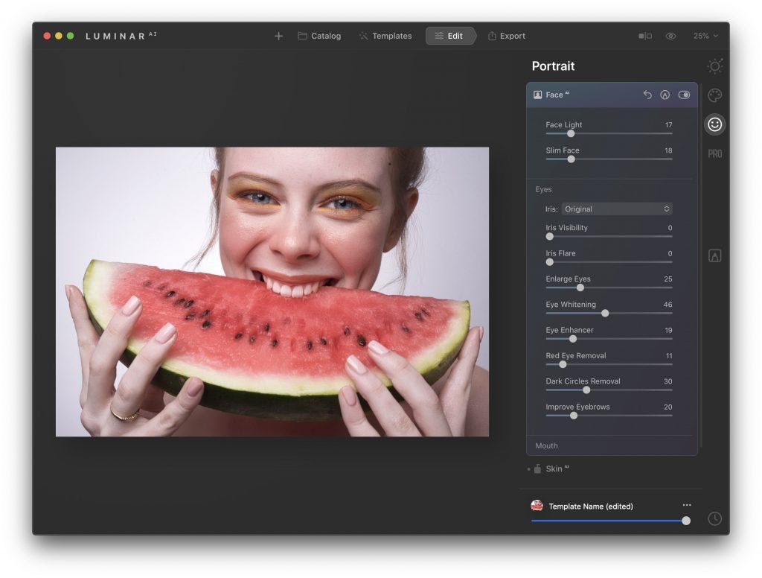
Task: Open edit history via clock icon
Action: [x=714, y=518]
